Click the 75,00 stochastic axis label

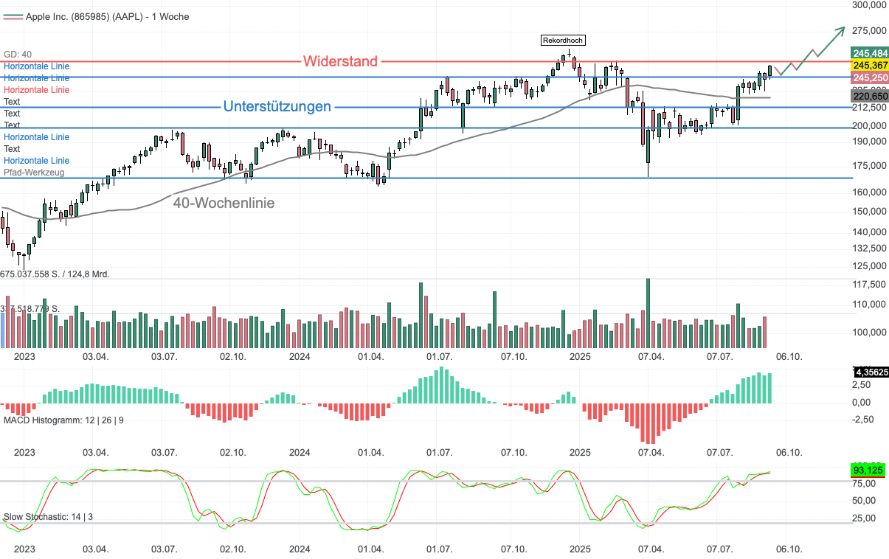coord(864,485)
